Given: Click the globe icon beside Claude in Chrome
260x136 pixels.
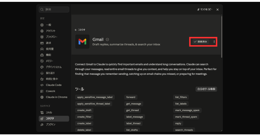Looking at the screenshot, I should point(42,97).
